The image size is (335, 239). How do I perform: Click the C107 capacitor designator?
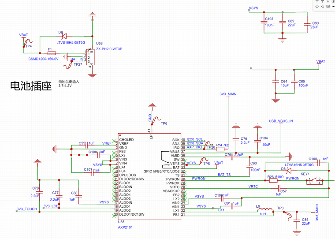pos(88,169)
